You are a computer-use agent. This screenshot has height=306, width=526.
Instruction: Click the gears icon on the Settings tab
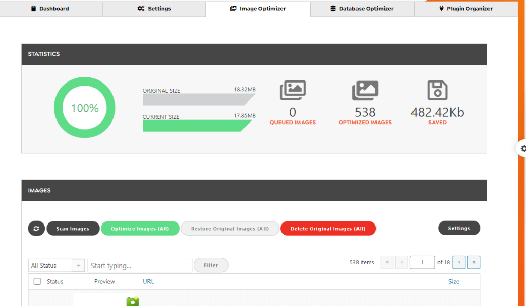(141, 8)
